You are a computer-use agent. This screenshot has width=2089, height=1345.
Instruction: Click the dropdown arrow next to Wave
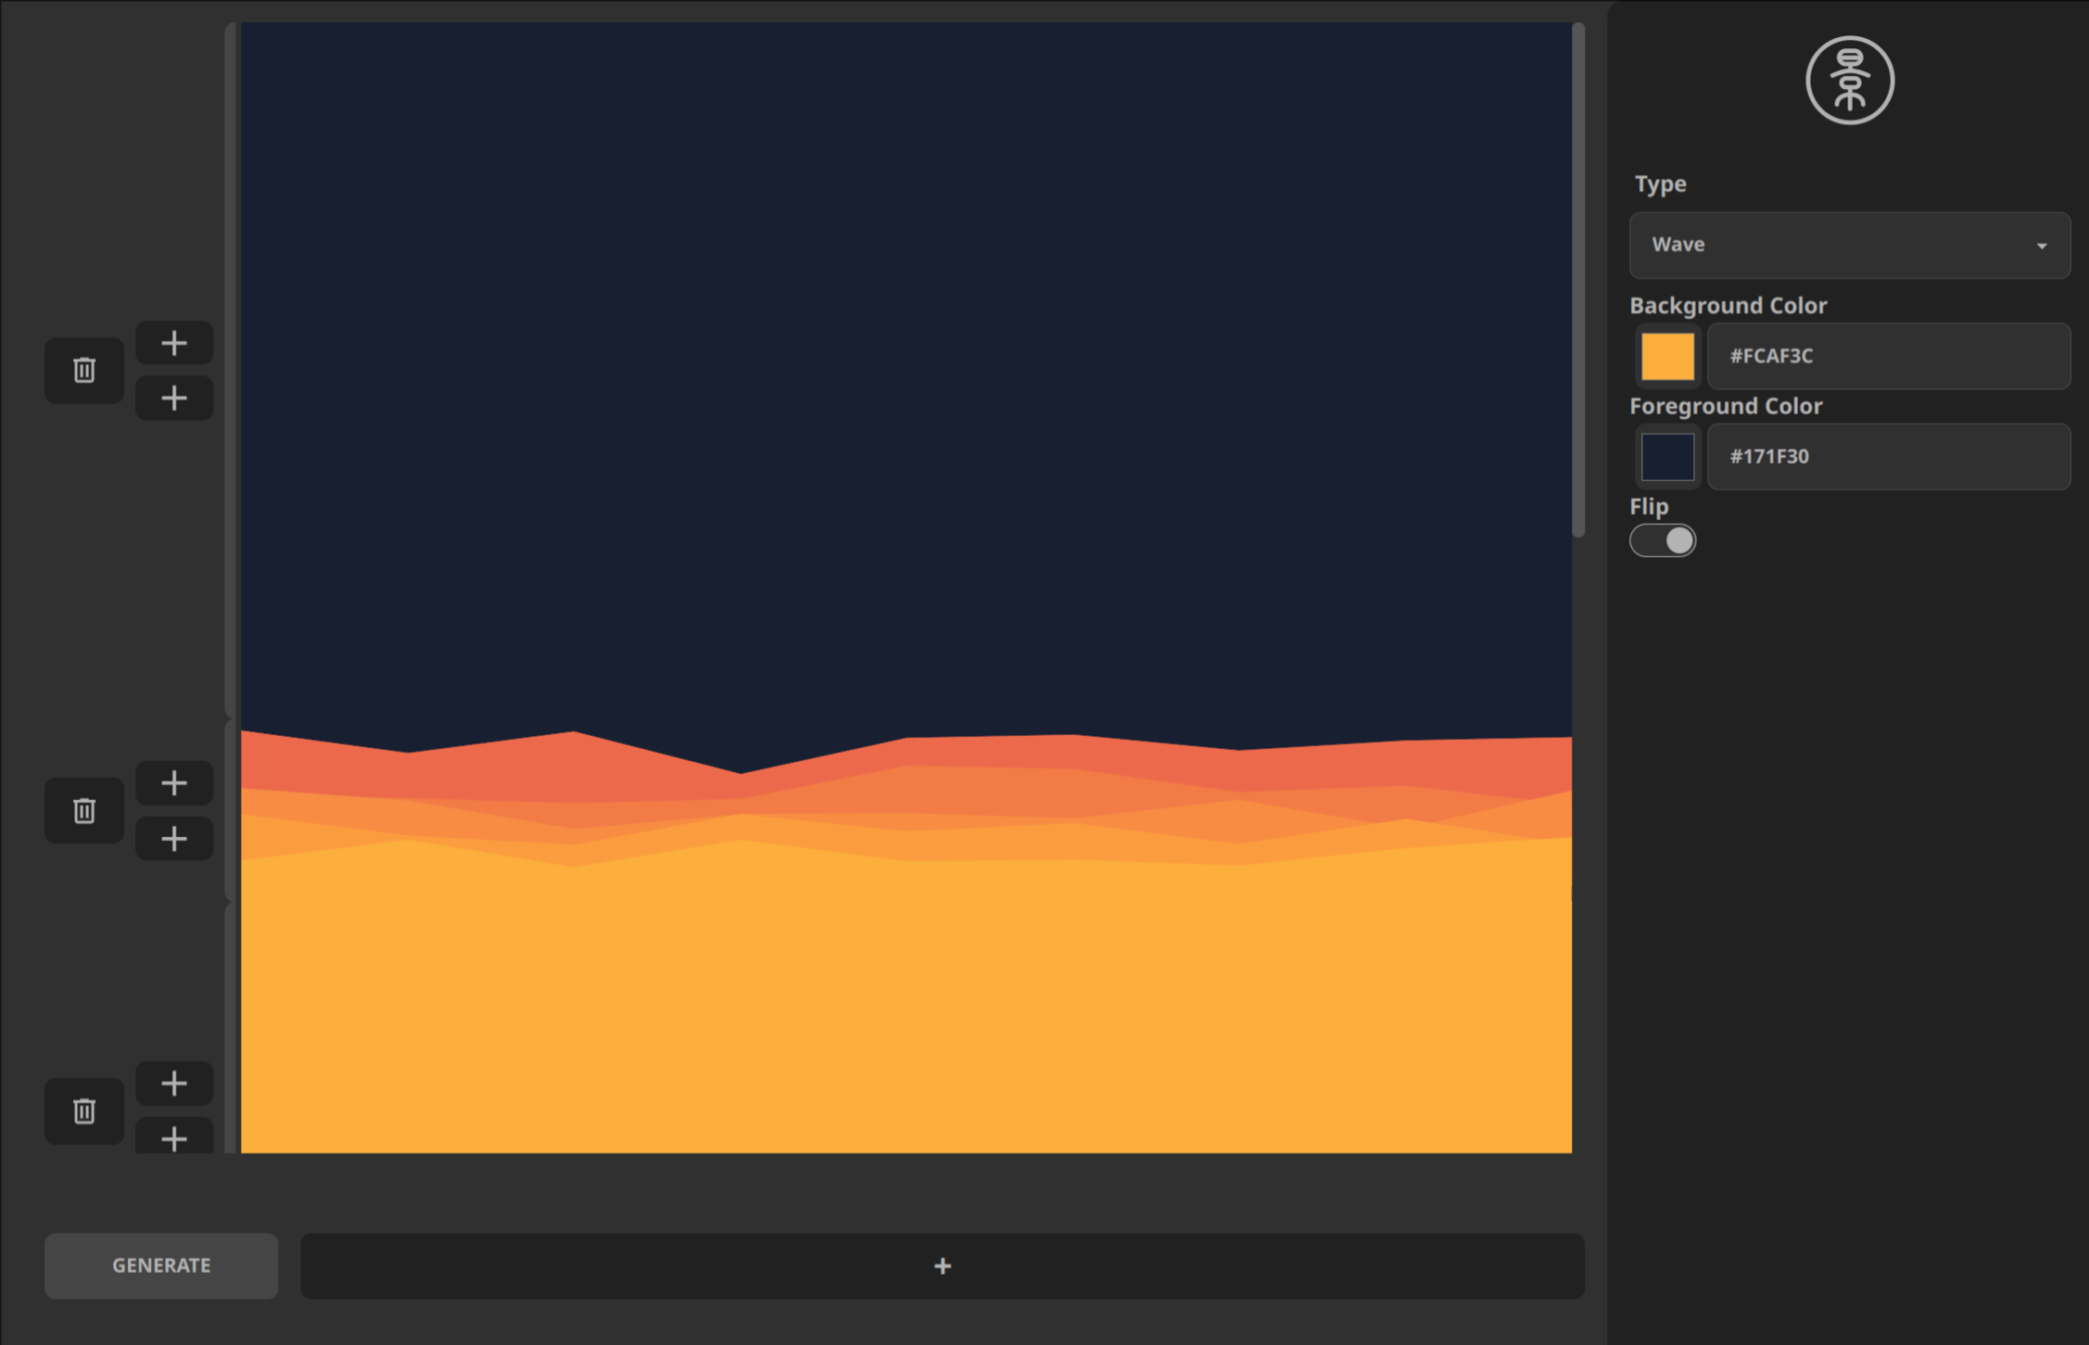pos(2043,246)
